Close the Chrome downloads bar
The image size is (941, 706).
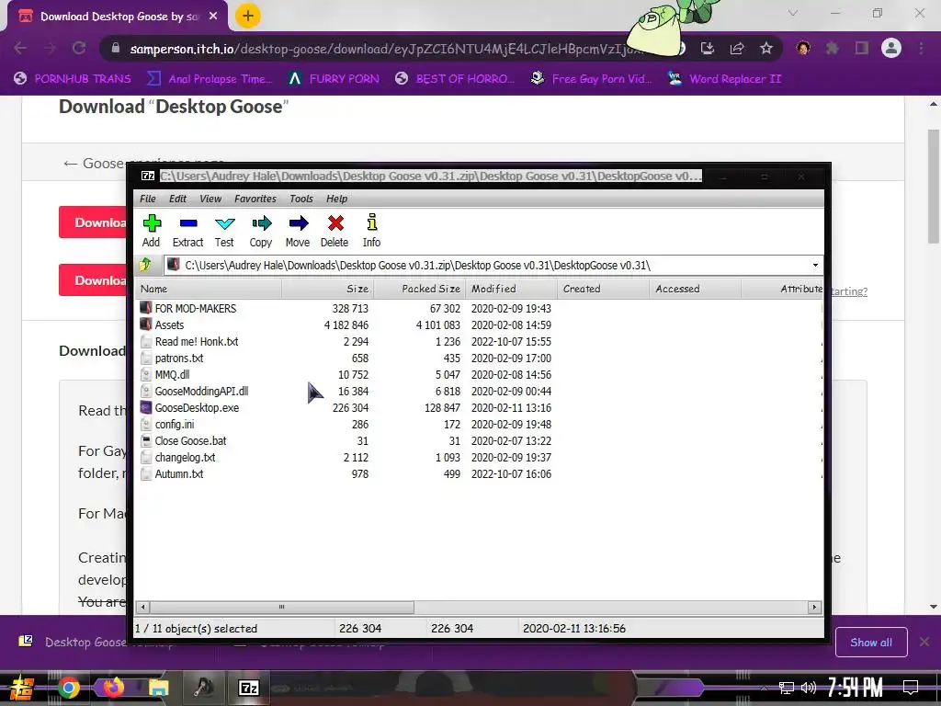[x=924, y=643]
